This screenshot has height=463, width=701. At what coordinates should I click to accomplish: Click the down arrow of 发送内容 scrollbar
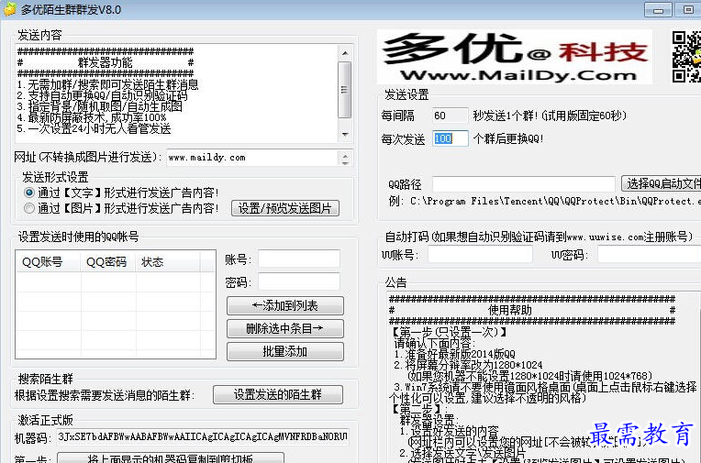point(345,134)
